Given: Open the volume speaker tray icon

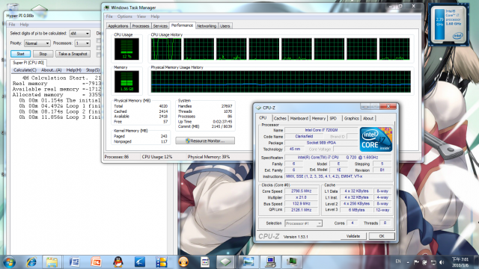Looking at the screenshot, I should [442, 262].
